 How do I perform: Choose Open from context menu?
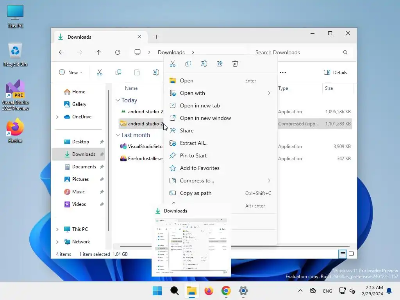(x=220, y=80)
